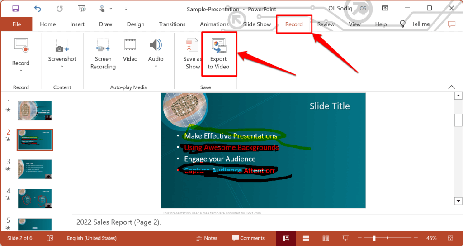Select slide 5 thumbnail
The width and height of the screenshot is (463, 246).
click(x=35, y=224)
